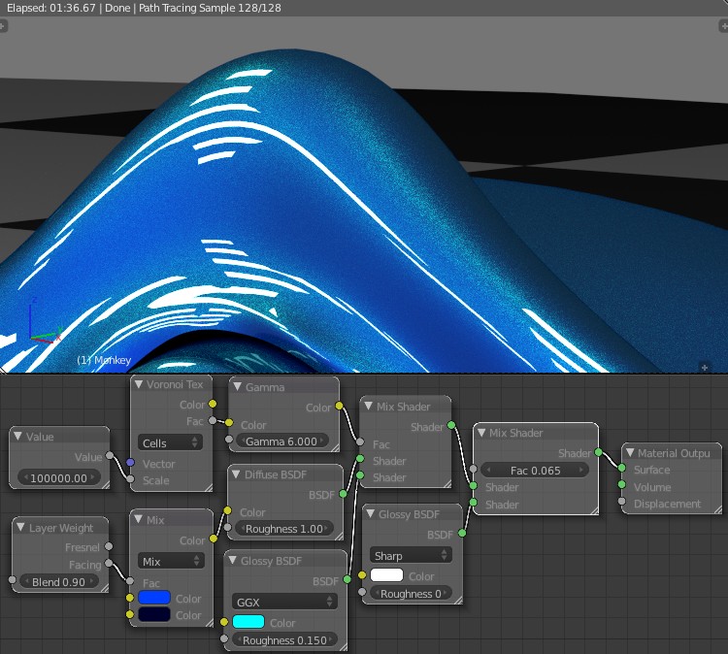Click the Material Output resize corner handle

coord(717,509)
